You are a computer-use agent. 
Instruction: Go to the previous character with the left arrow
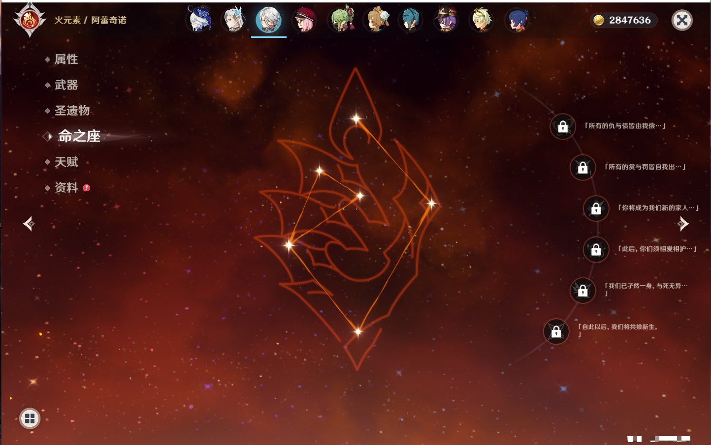pos(29,224)
